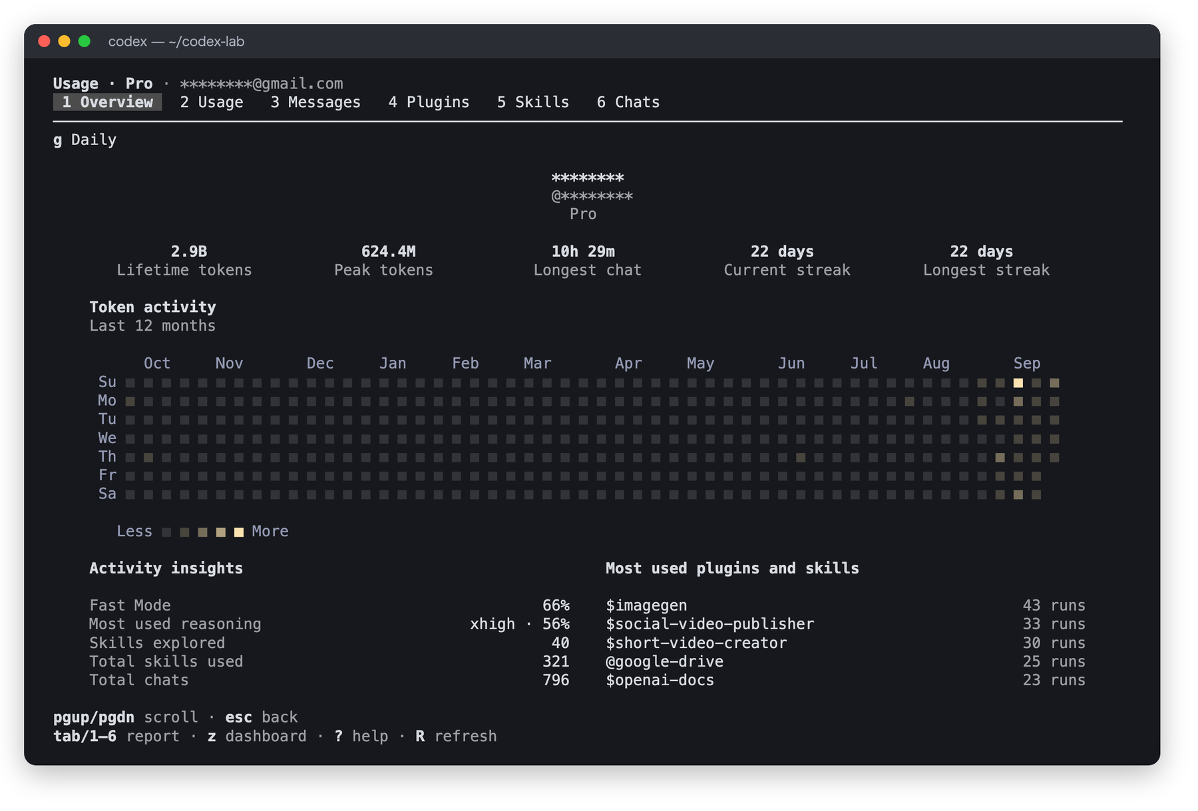This screenshot has width=1198, height=811.
Task: Click the masked @gmail.com email address
Action: coord(262,84)
